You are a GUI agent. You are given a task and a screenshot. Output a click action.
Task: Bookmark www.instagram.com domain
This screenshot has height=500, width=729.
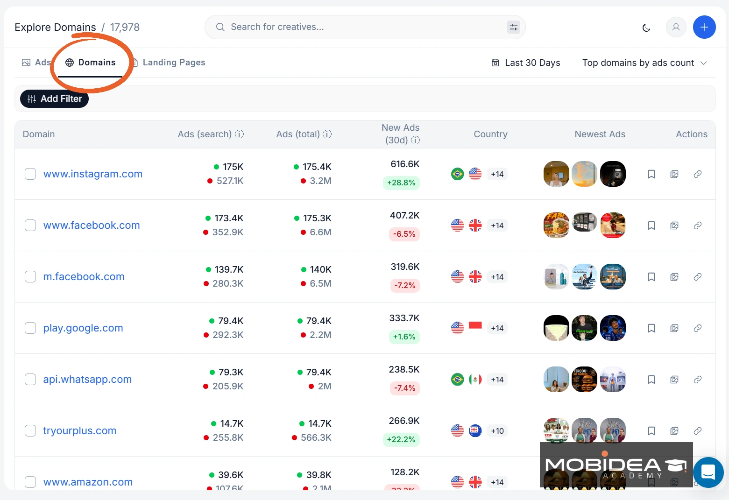click(x=651, y=174)
